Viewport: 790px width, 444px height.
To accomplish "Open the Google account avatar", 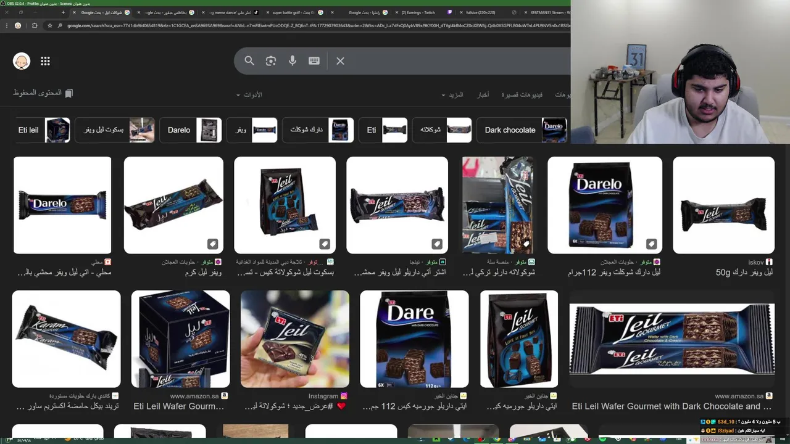I will coord(22,61).
